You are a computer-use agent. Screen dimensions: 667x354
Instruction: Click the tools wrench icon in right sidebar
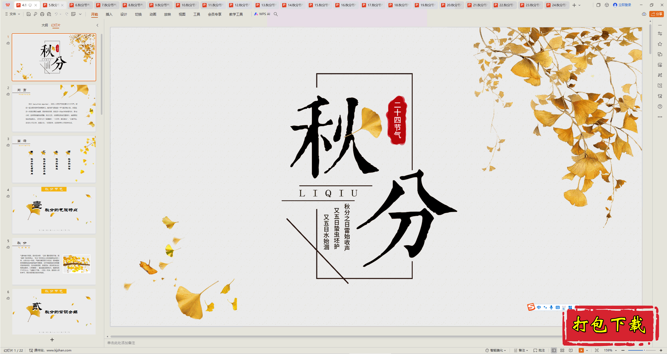(x=660, y=75)
